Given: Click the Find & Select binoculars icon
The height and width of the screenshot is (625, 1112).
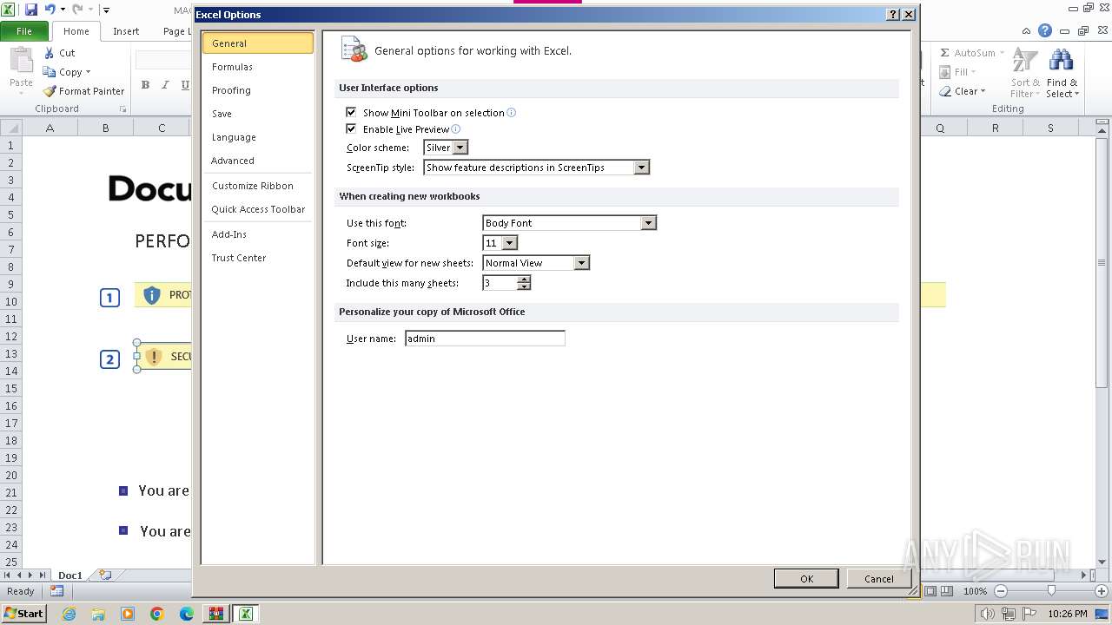Looking at the screenshot, I should [x=1061, y=60].
